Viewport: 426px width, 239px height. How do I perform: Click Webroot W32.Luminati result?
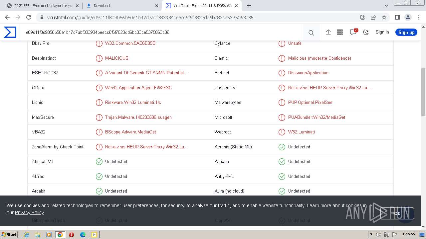[x=302, y=132]
